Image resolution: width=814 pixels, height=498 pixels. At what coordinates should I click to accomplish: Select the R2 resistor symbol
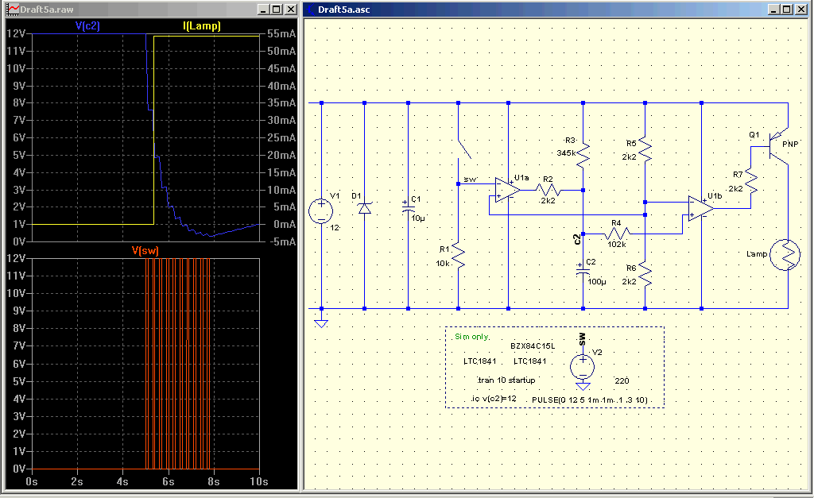pos(548,191)
